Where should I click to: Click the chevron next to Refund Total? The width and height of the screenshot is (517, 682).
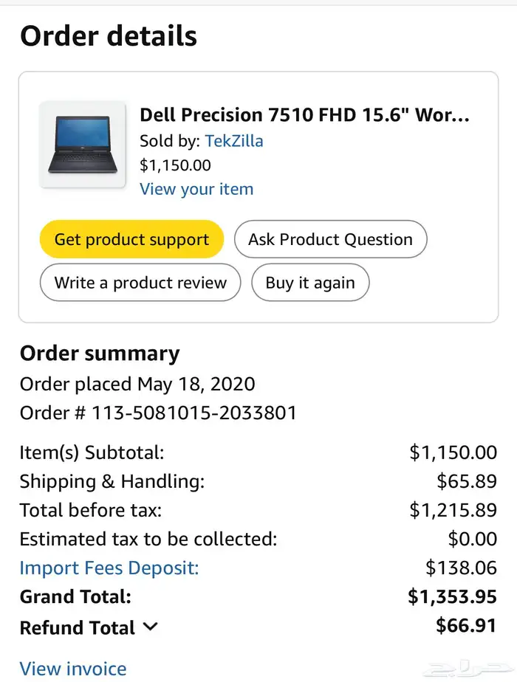coord(150,627)
